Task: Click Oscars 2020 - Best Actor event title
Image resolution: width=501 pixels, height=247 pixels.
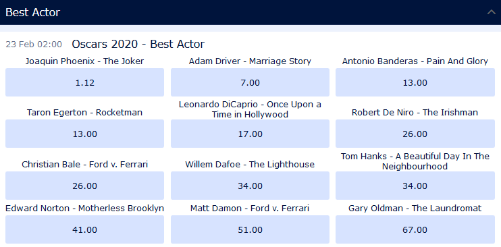Action: (138, 44)
